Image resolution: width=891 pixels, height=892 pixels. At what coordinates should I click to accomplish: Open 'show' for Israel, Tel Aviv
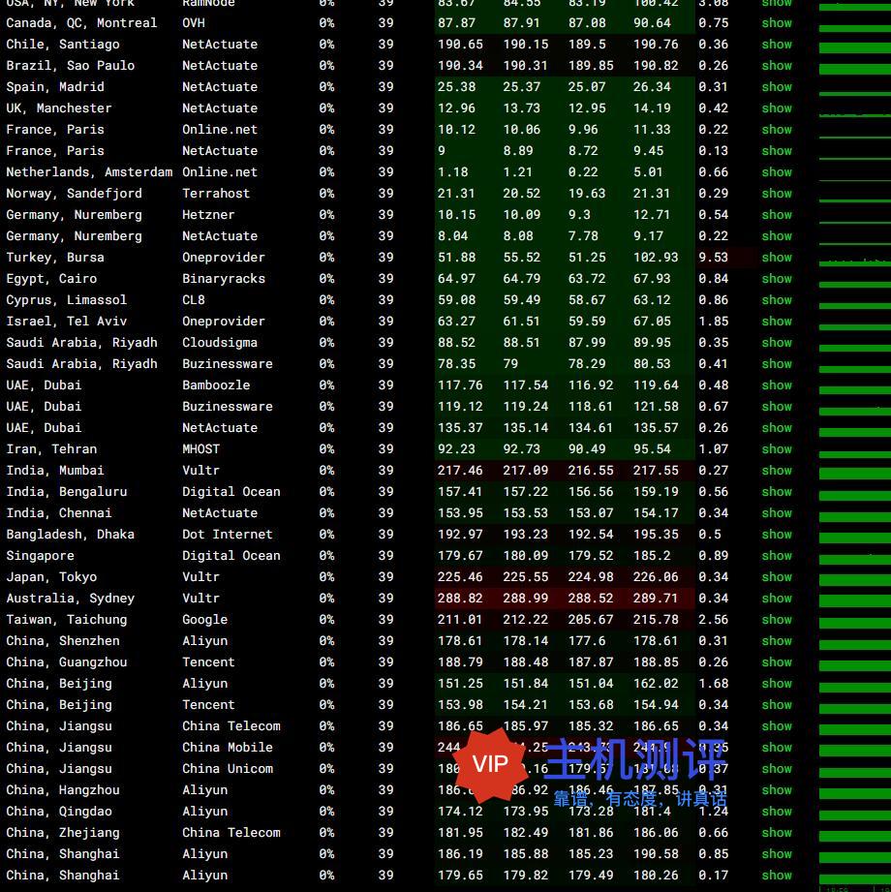pos(777,322)
